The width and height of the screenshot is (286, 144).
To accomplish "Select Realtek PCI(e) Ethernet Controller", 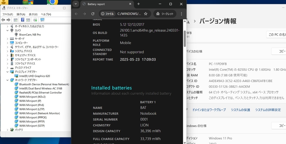I will [40, 93].
